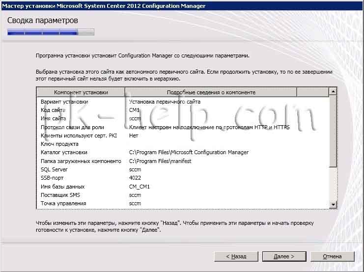
Task: Go back with the "< Назад" button
Action: click(236, 256)
